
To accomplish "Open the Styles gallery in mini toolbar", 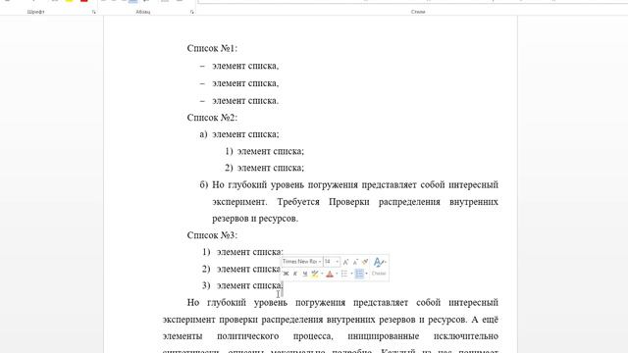I will 379,266.
